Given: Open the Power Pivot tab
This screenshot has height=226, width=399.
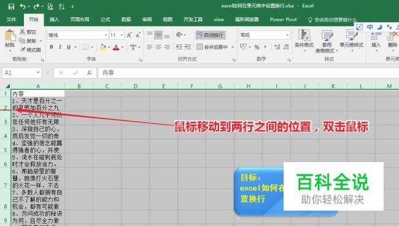Looking at the screenshot, I should pos(283,19).
